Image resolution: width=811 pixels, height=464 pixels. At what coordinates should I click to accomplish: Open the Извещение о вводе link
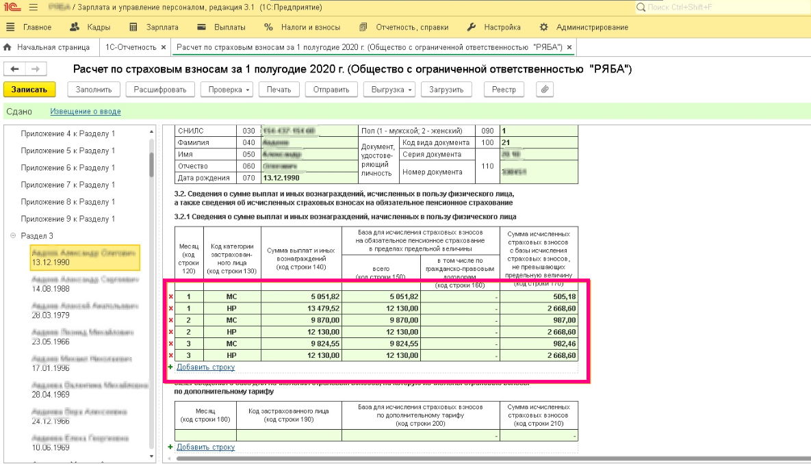point(86,112)
